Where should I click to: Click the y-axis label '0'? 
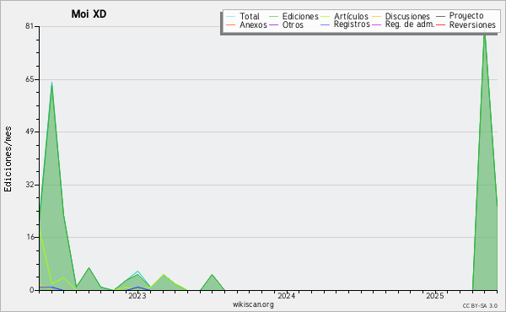pyautogui.click(x=32, y=290)
